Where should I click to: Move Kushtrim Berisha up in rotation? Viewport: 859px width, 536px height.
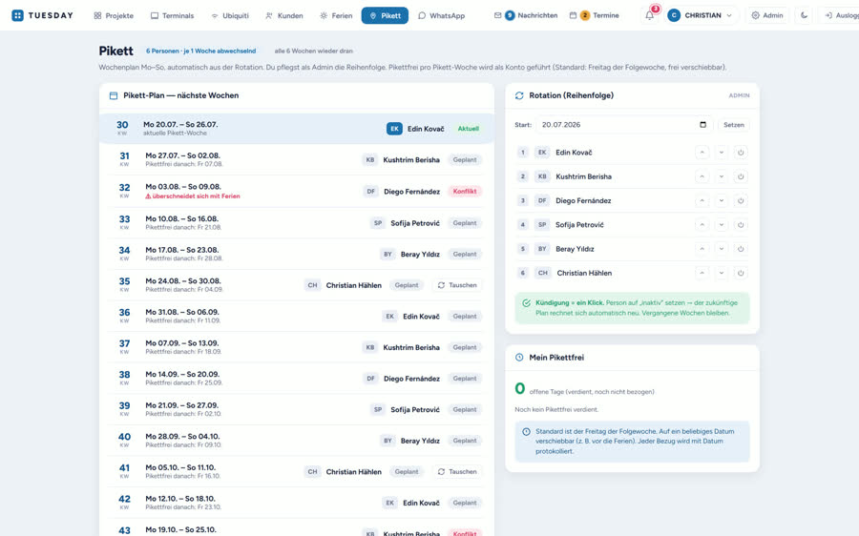(702, 176)
